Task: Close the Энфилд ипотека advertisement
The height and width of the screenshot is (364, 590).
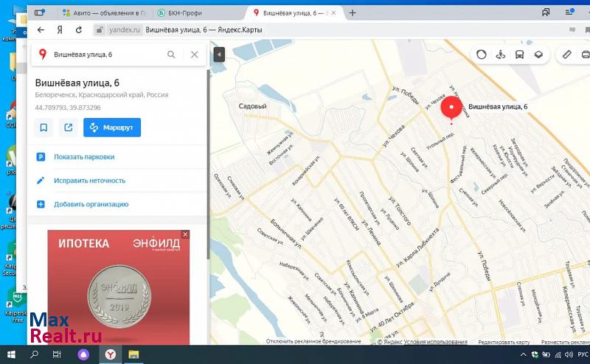Action: (185, 234)
